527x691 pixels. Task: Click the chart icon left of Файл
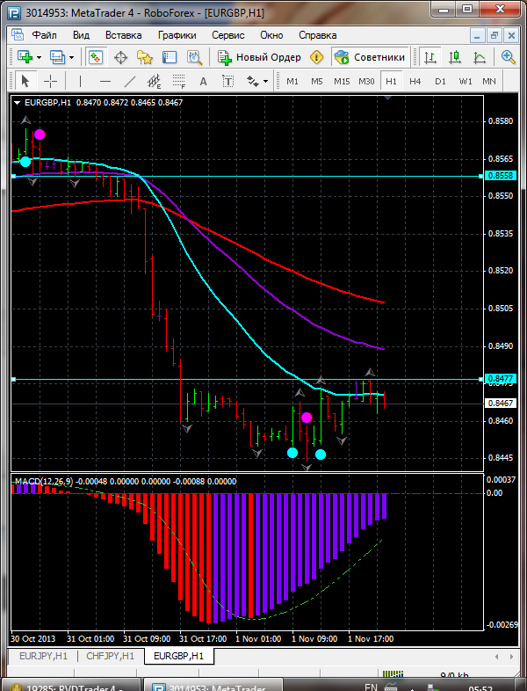[18, 35]
